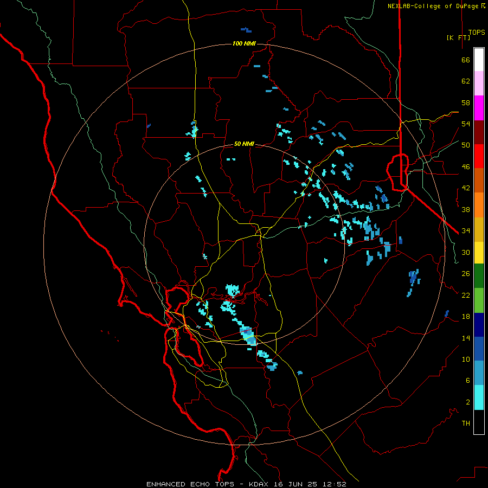Click the KDAX radar site identifier

(260, 484)
